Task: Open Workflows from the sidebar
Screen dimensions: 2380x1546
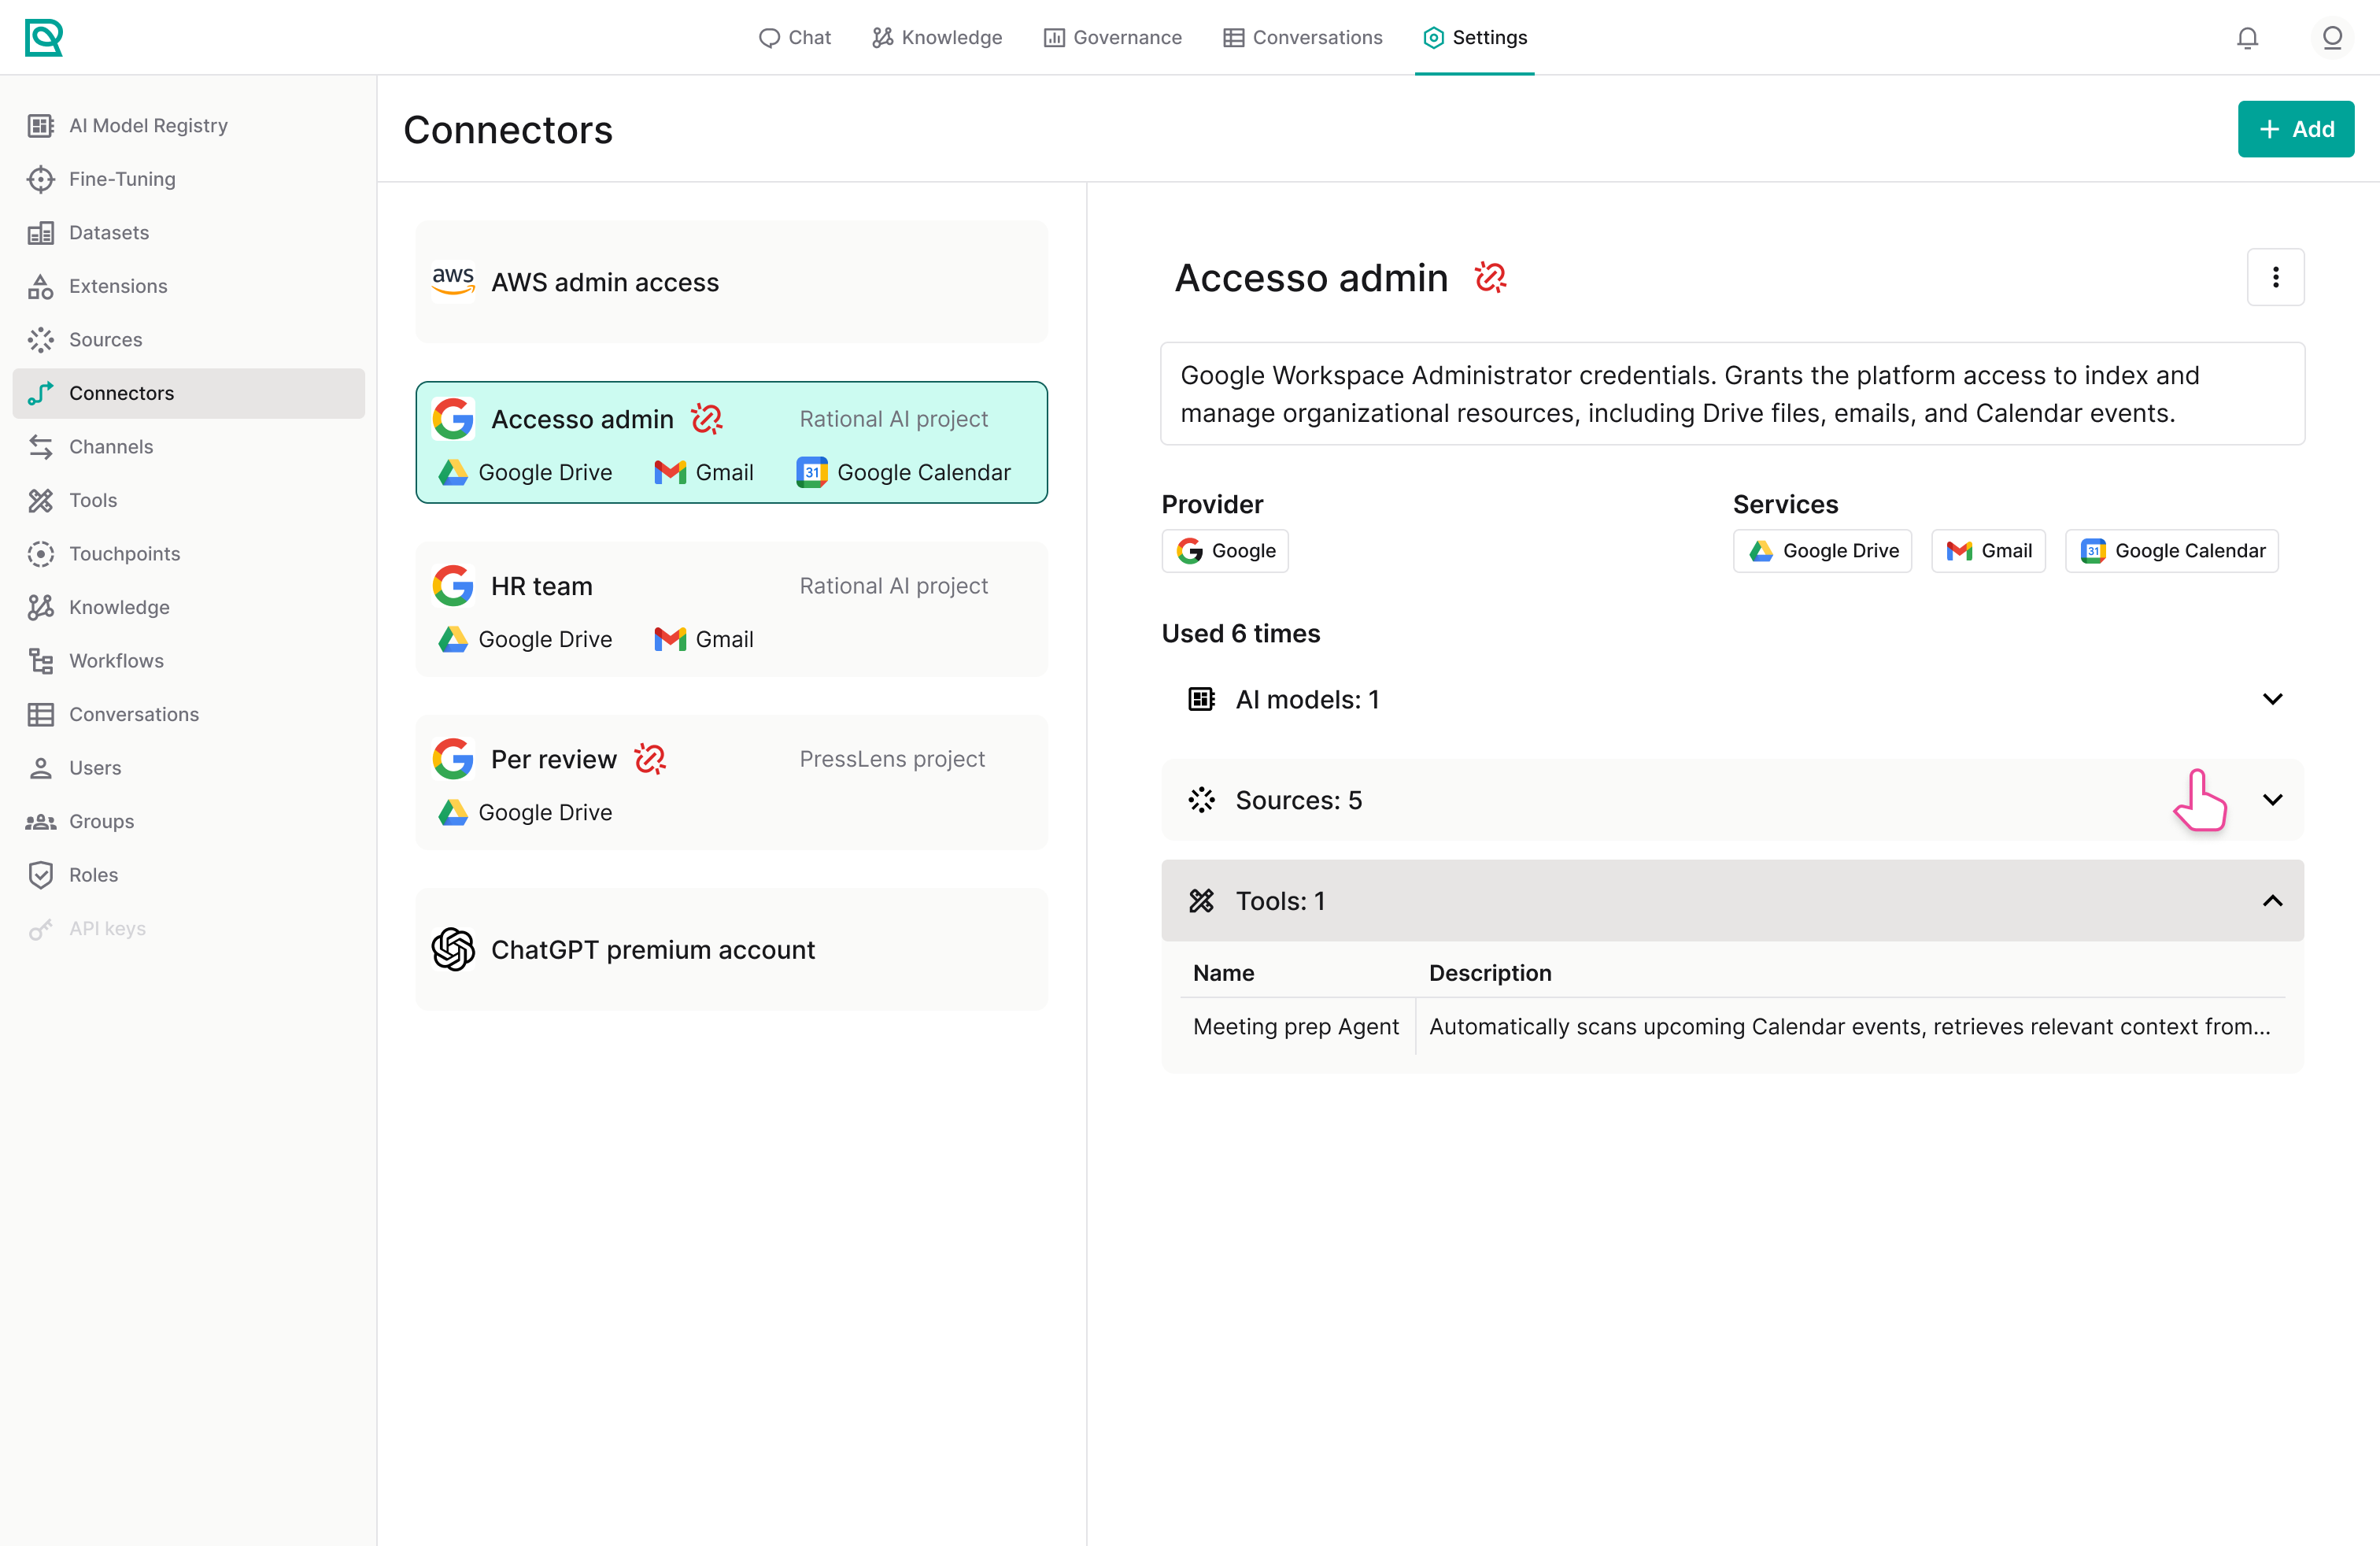Action: pos(116,660)
